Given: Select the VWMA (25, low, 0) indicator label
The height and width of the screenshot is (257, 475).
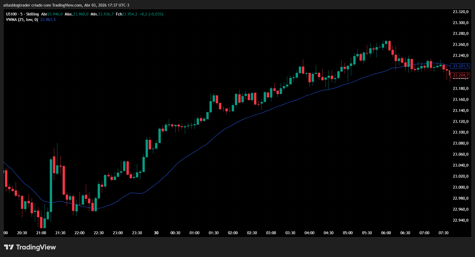Looking at the screenshot, I should click(x=22, y=20).
